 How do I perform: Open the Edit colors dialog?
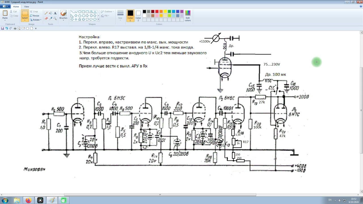click(x=188, y=16)
